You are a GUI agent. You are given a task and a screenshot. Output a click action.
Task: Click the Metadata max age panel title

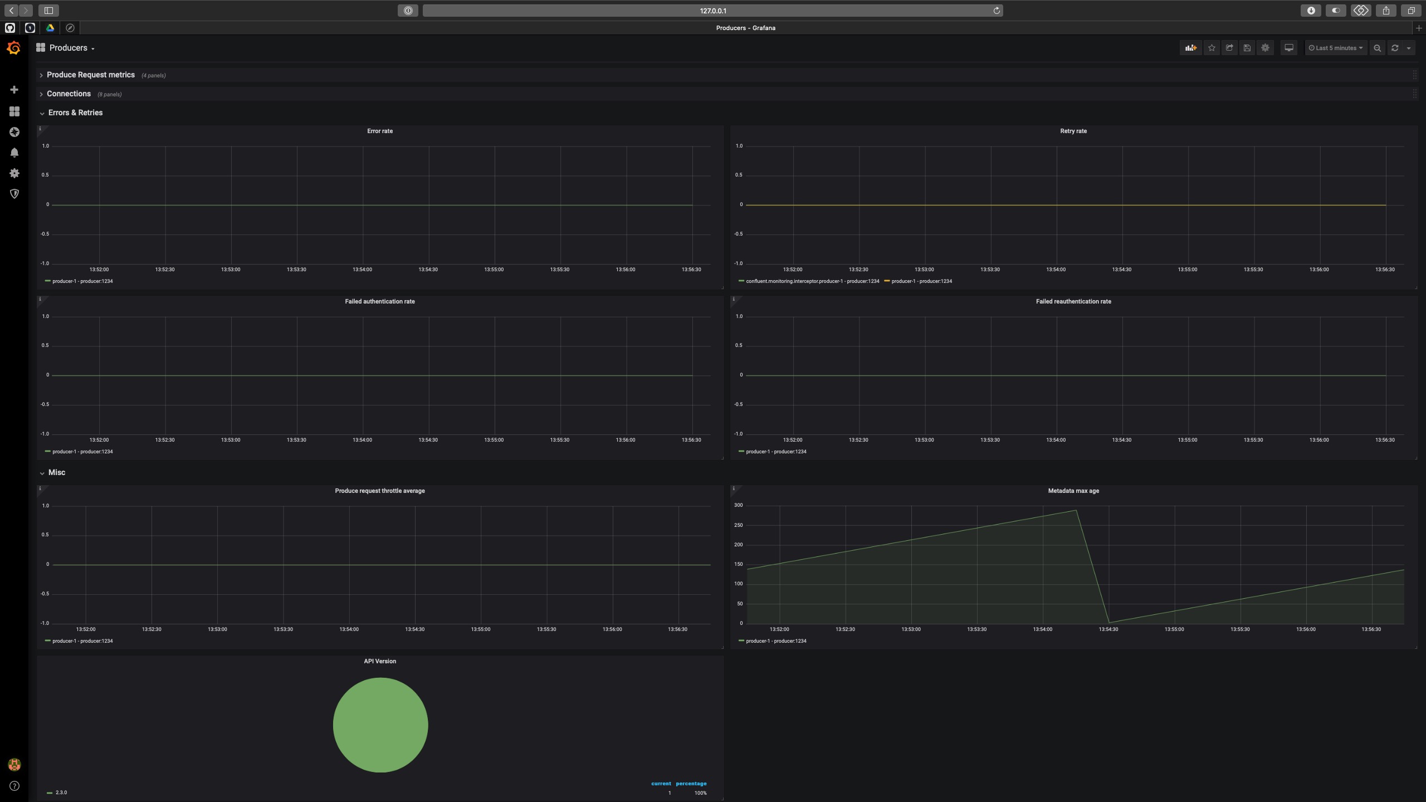click(x=1073, y=491)
